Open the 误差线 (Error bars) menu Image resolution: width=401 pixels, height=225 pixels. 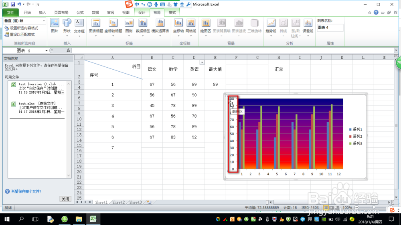308,27
